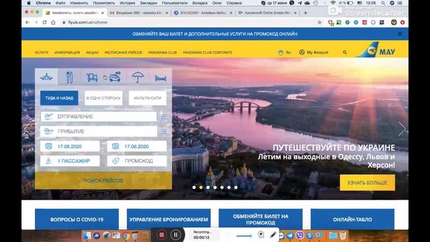Switch to the Amadeus Selling tab
430x242 pixels.
[203, 13]
